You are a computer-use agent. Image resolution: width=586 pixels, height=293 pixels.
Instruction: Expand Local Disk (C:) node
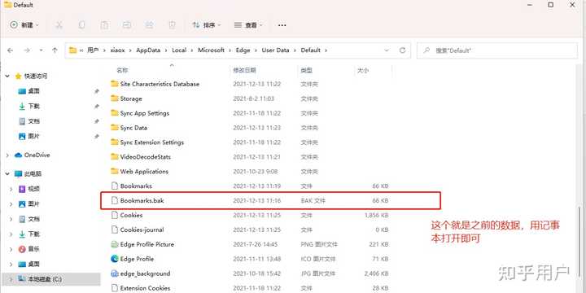(x=11, y=279)
